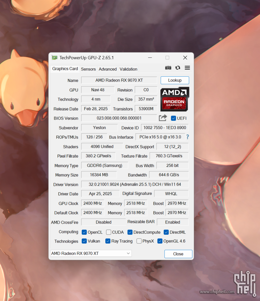Click the Release Date field Feb 28, 2025

click(x=96, y=109)
